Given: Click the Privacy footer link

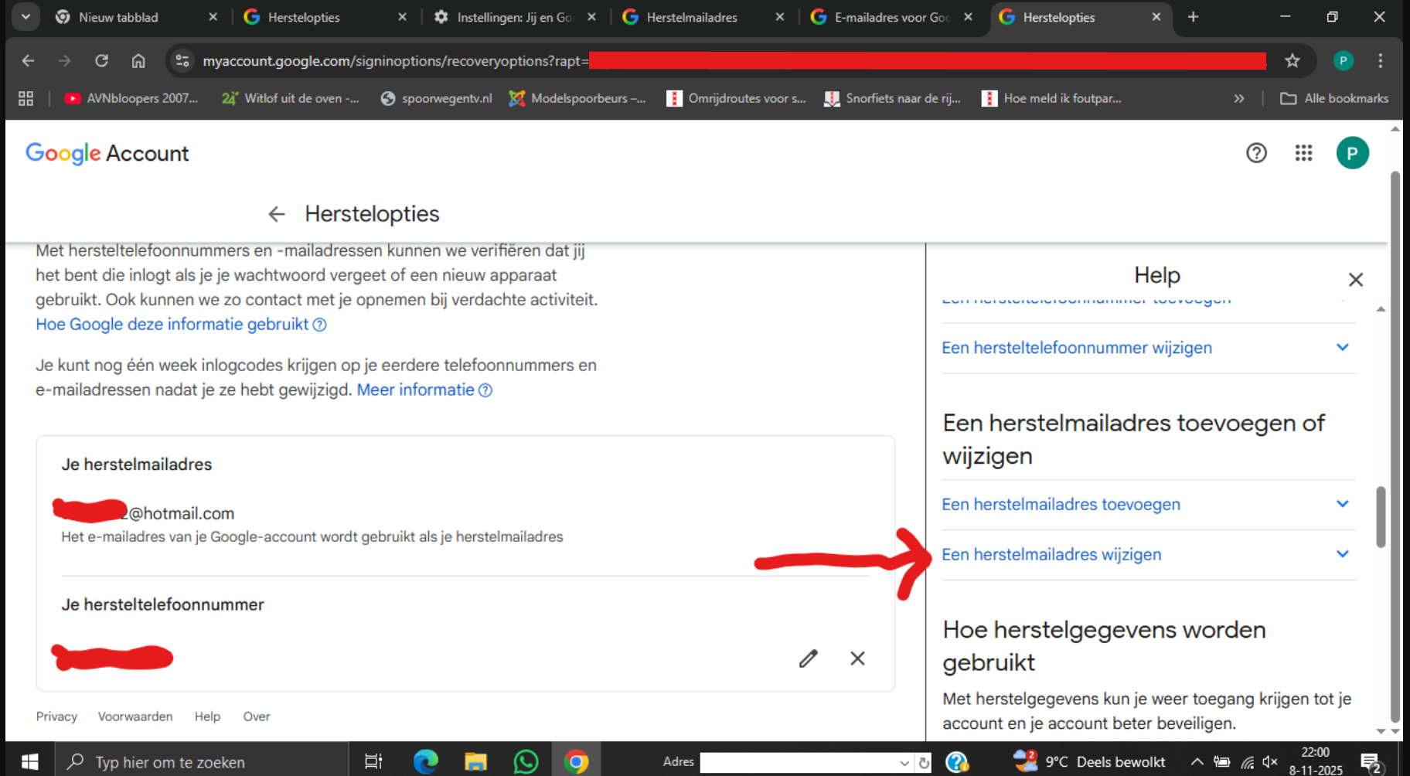Looking at the screenshot, I should [56, 716].
